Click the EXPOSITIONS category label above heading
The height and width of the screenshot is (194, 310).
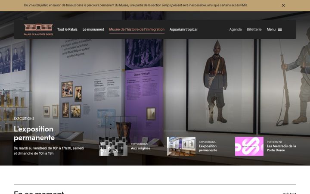pyautogui.click(x=24, y=119)
